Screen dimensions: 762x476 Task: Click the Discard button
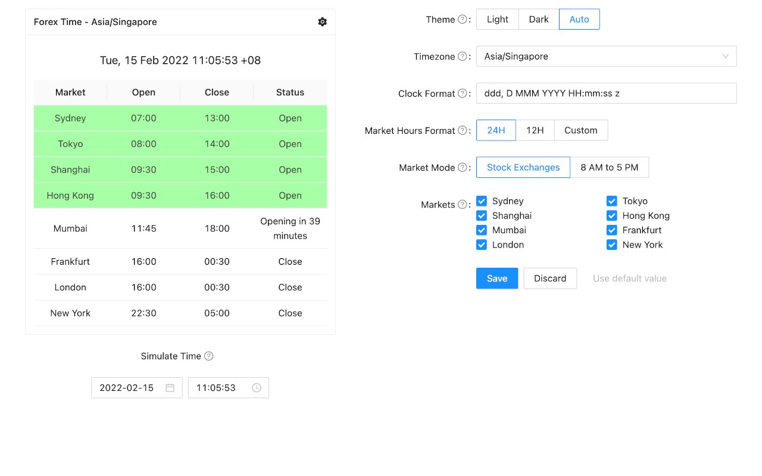(550, 278)
